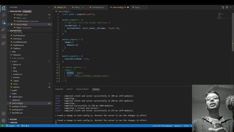Open the example.com URL on line 23
This screenshot has height=132, width=234.
coord(92,76)
